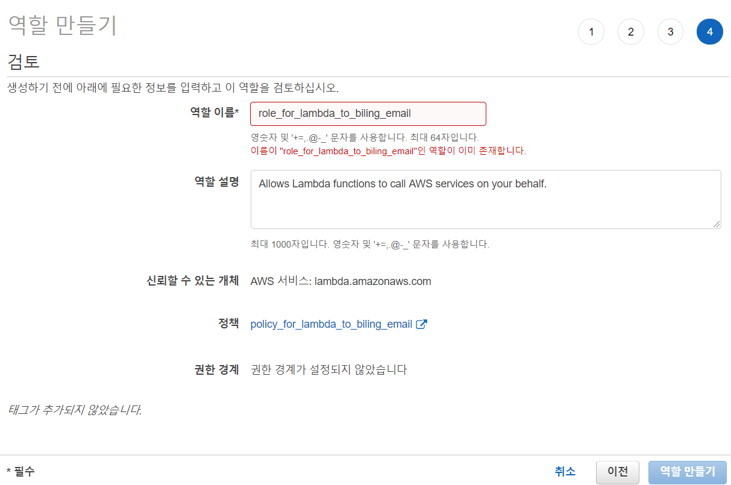This screenshot has height=485, width=731.
Task: Click the '역할 만들기' page title
Action: pyautogui.click(x=61, y=26)
